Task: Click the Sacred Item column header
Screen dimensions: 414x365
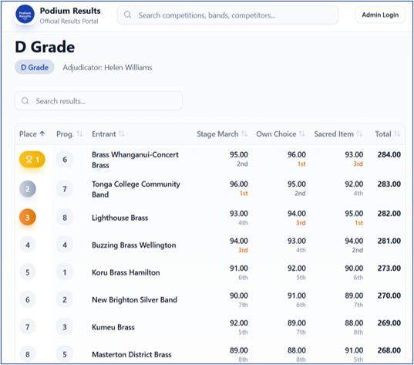Action: [338, 134]
